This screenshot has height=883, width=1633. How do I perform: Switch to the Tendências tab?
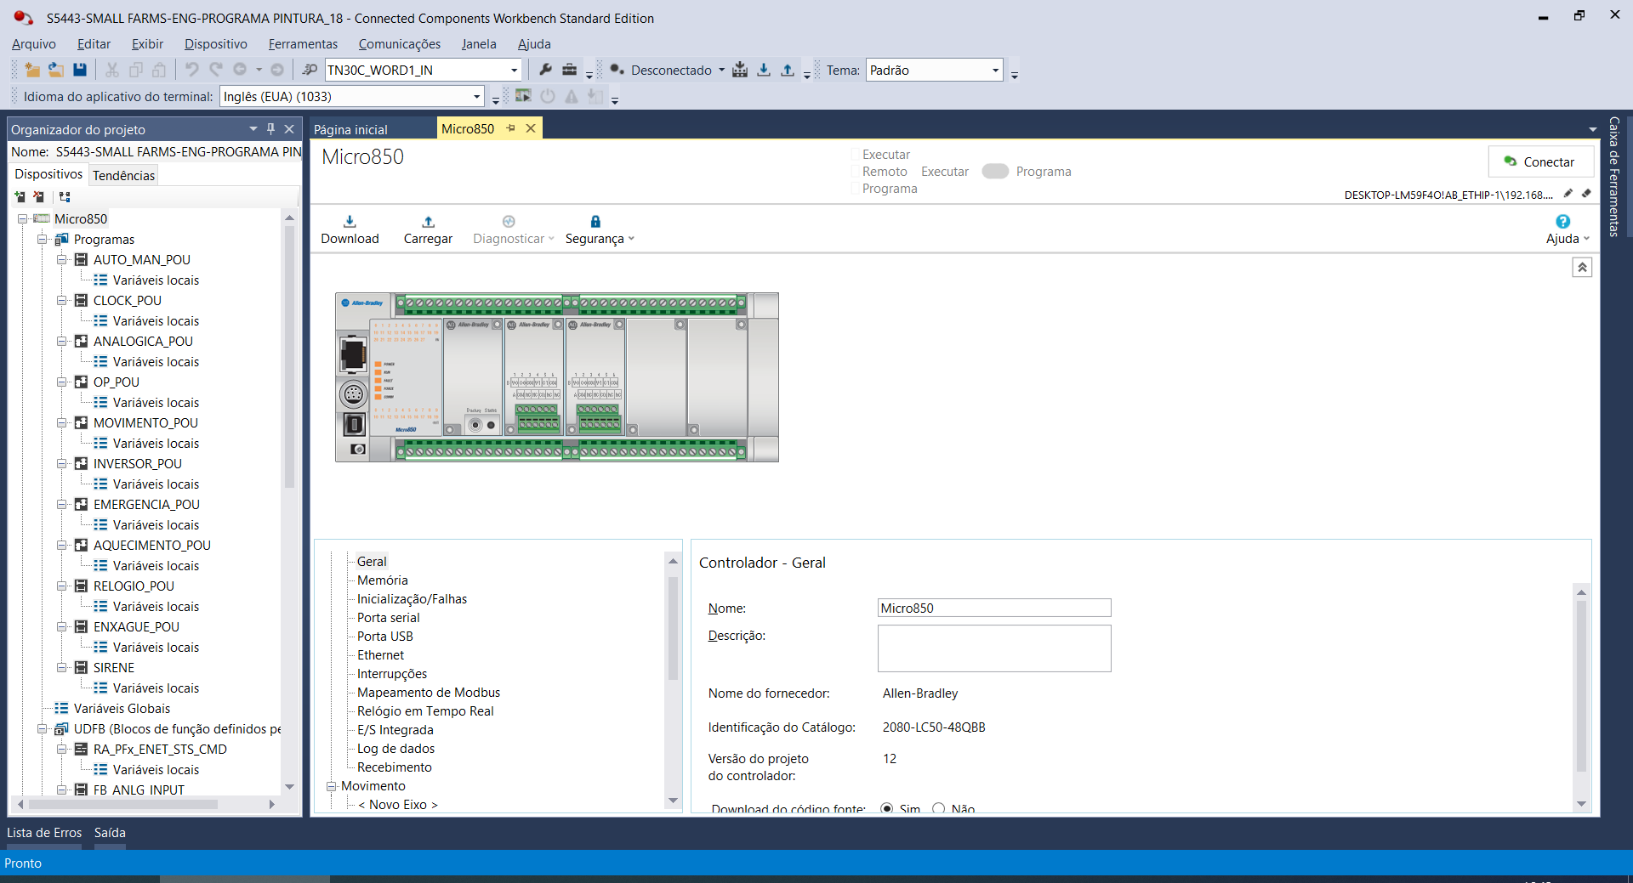click(124, 175)
